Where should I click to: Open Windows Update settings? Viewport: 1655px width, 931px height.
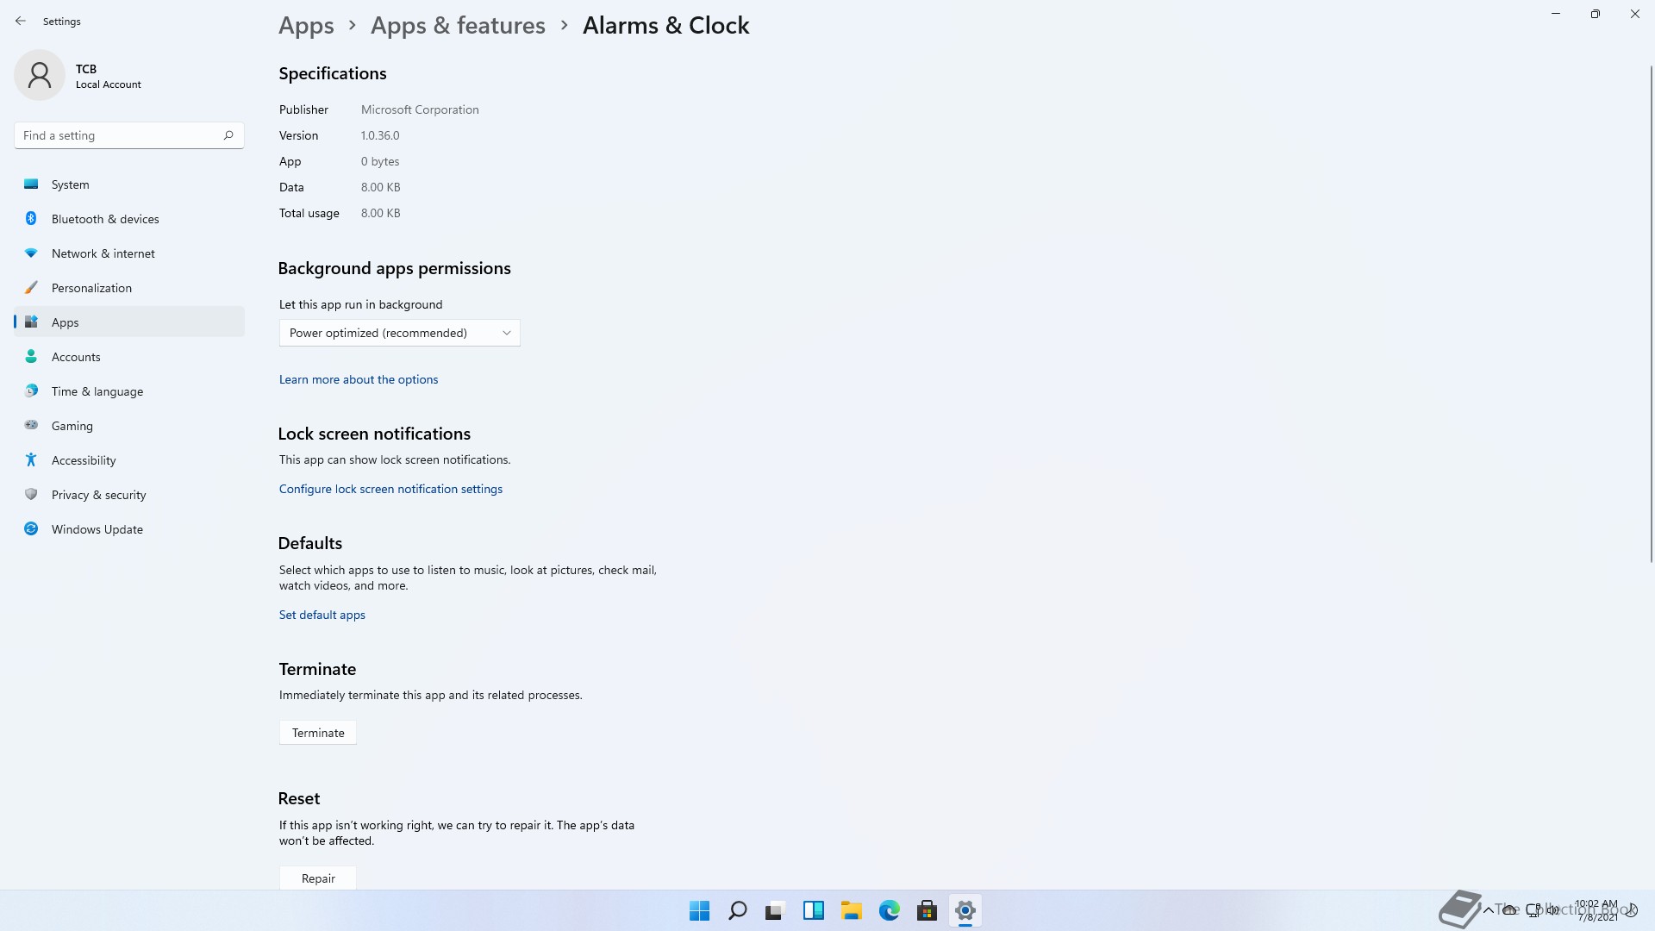[129, 529]
